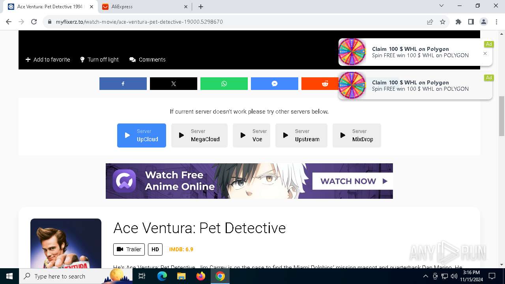Toggle the browser side panel icon
This screenshot has height=284, width=505.
pyautogui.click(x=471, y=22)
